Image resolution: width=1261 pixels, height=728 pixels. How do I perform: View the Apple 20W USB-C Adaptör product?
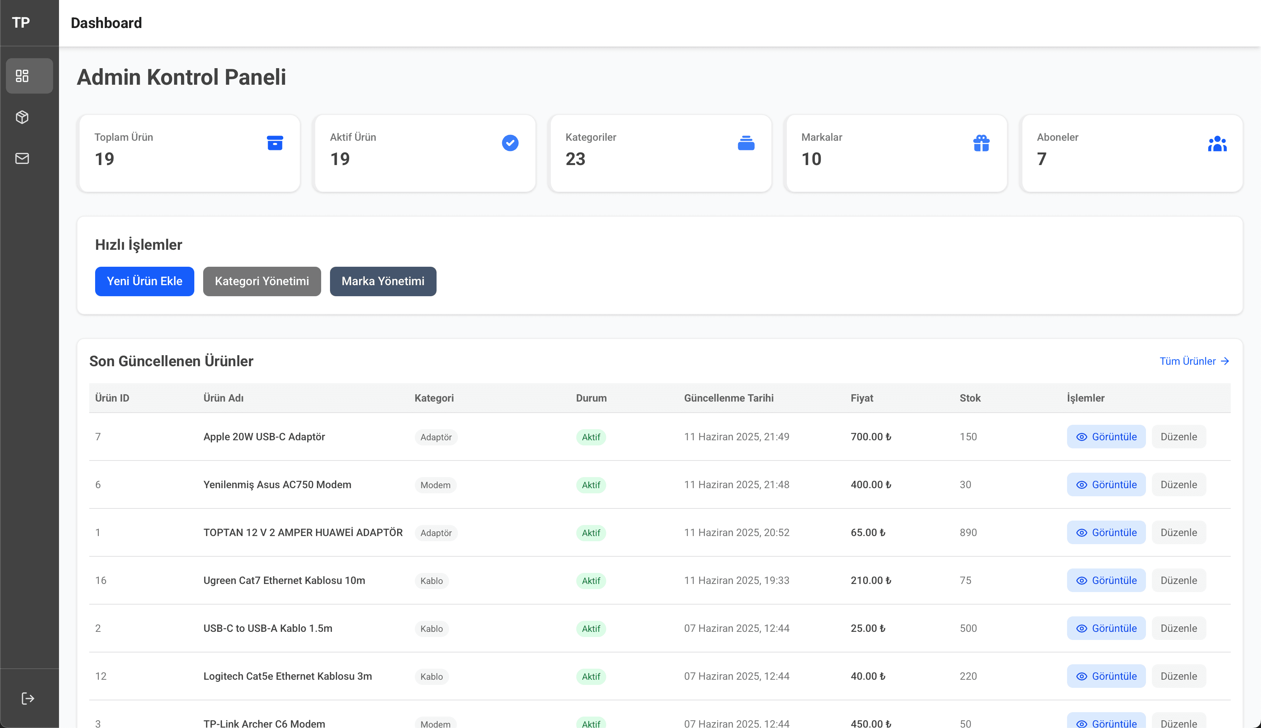click(1106, 437)
